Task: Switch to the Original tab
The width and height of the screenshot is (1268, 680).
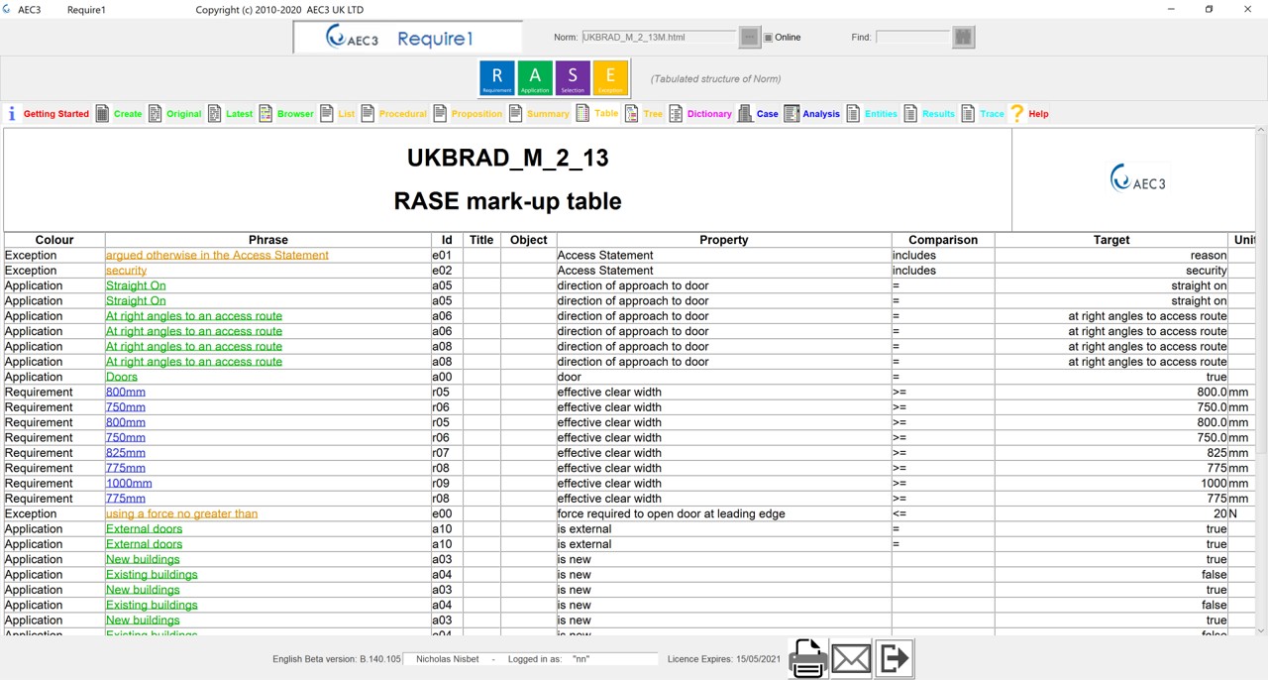Action: 183,114
